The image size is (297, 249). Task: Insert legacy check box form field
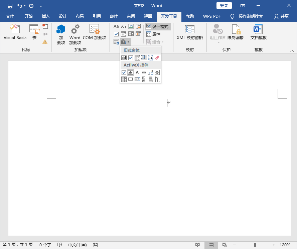(131, 57)
